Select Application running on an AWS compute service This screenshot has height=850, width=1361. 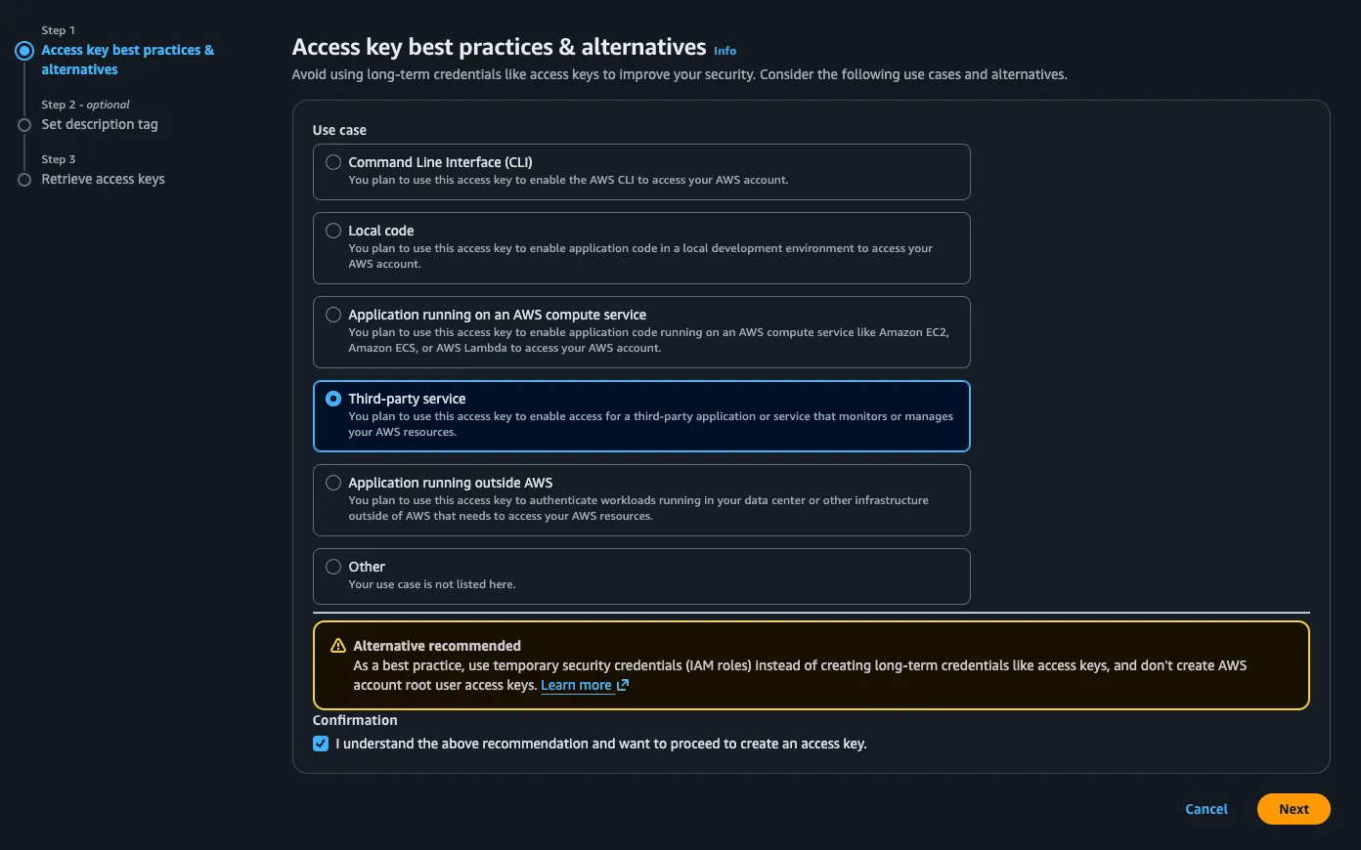[x=333, y=315]
